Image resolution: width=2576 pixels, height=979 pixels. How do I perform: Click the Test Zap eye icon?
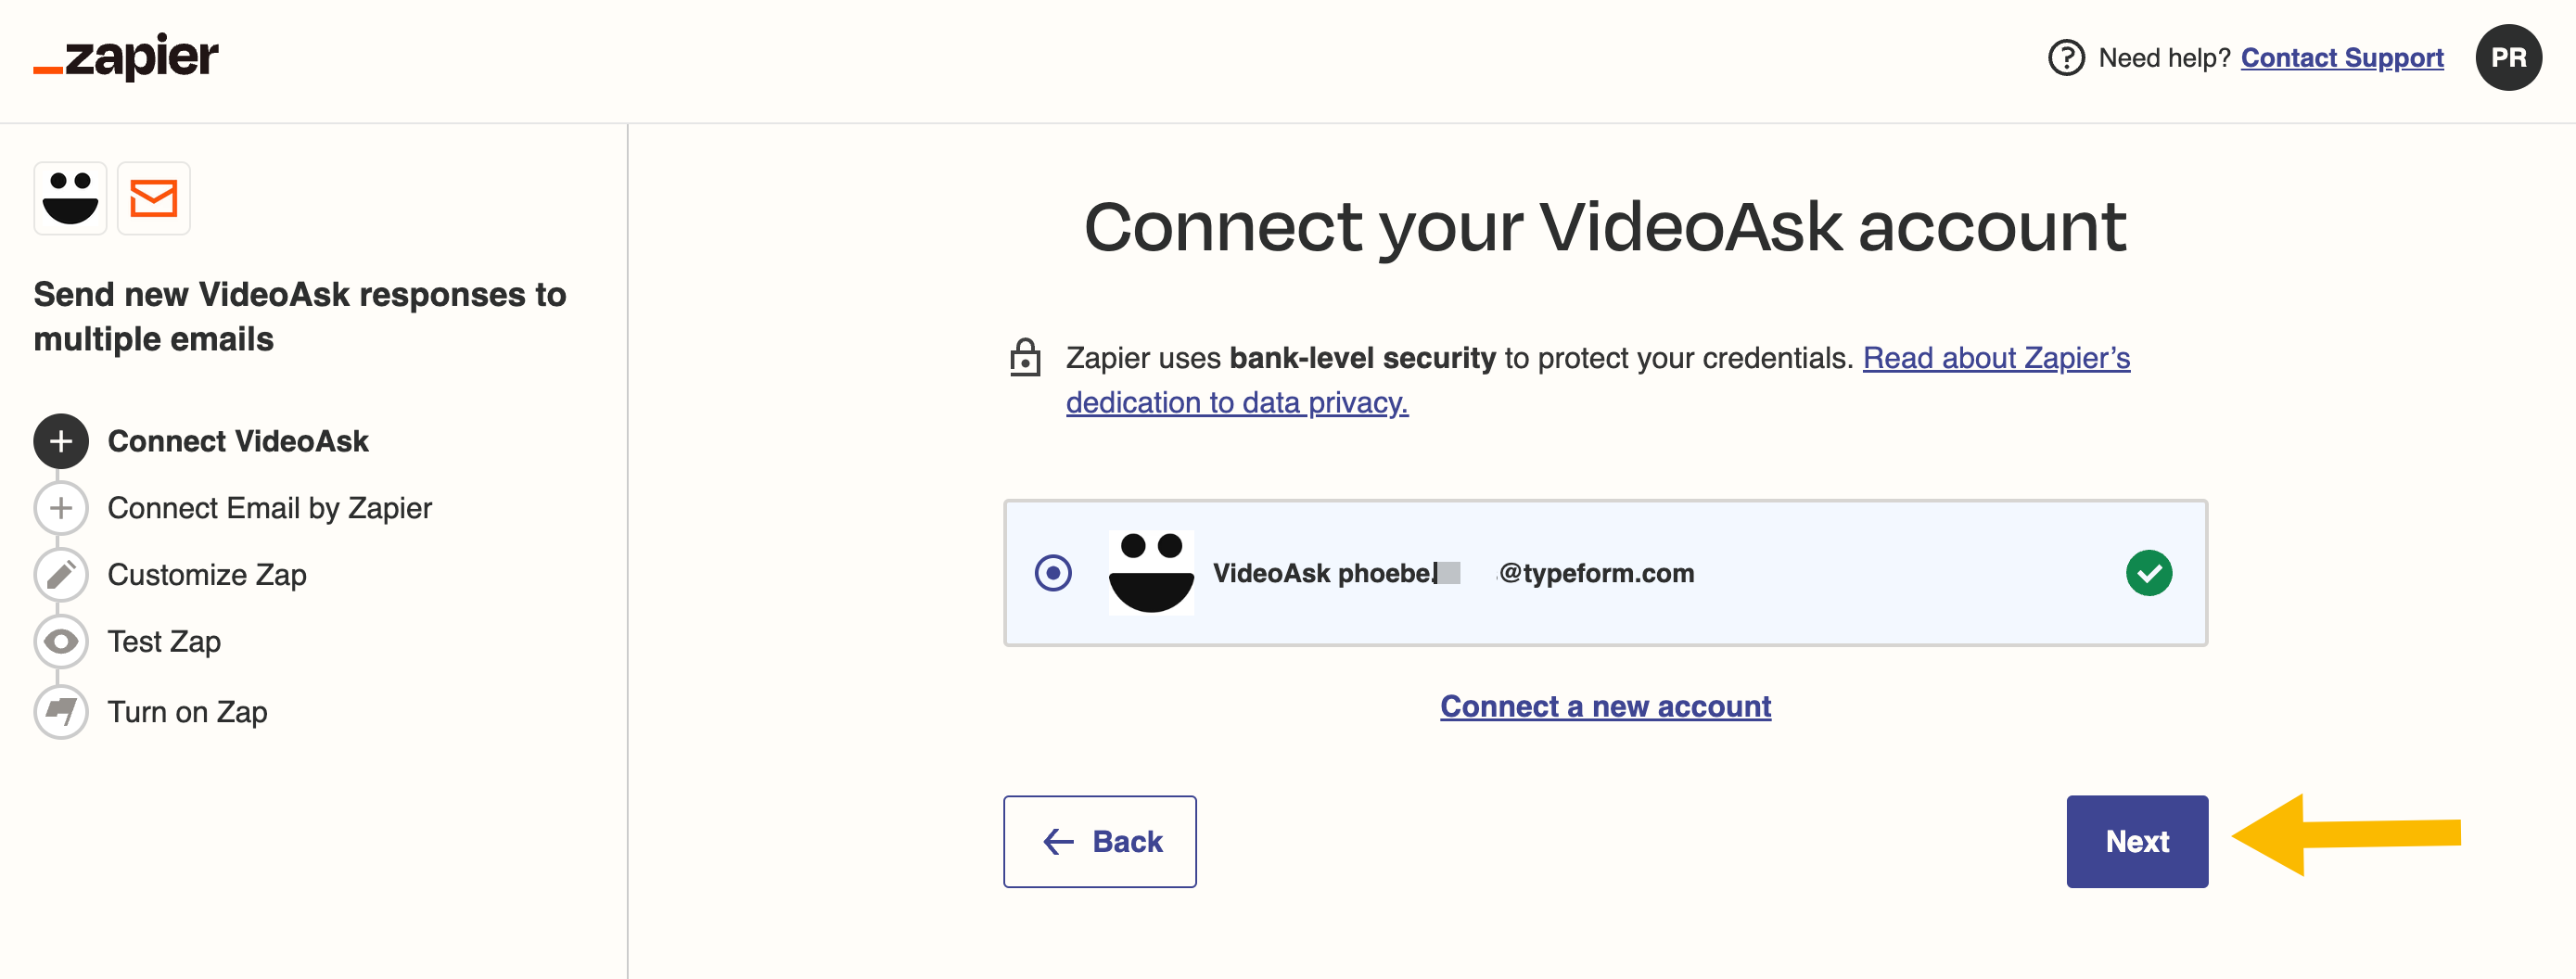click(x=61, y=642)
